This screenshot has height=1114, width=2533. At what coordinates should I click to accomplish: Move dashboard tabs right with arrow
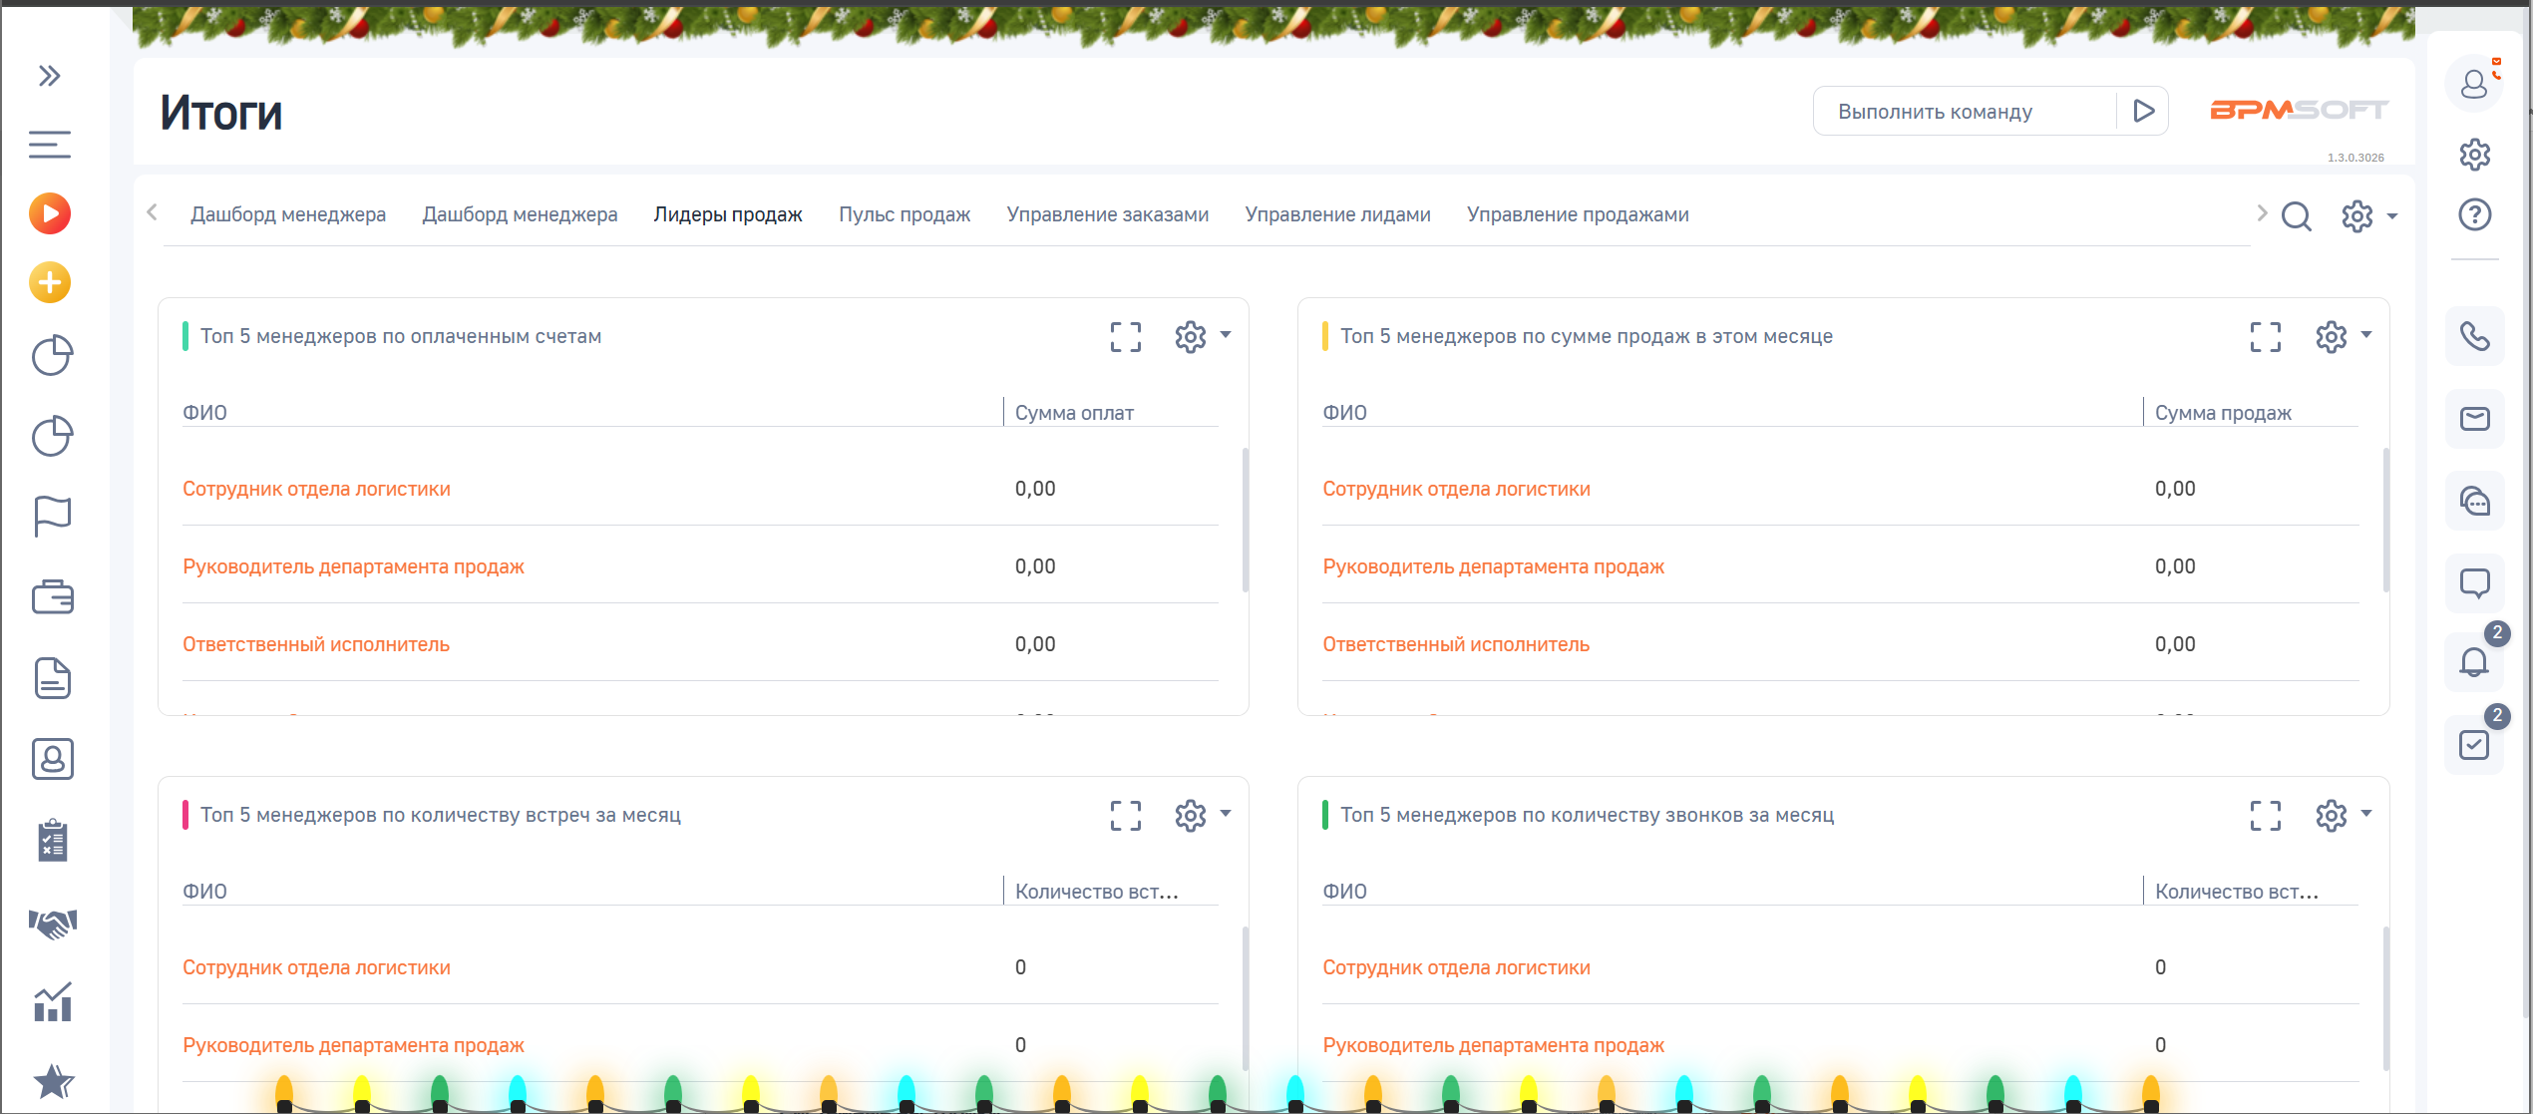tap(2262, 212)
